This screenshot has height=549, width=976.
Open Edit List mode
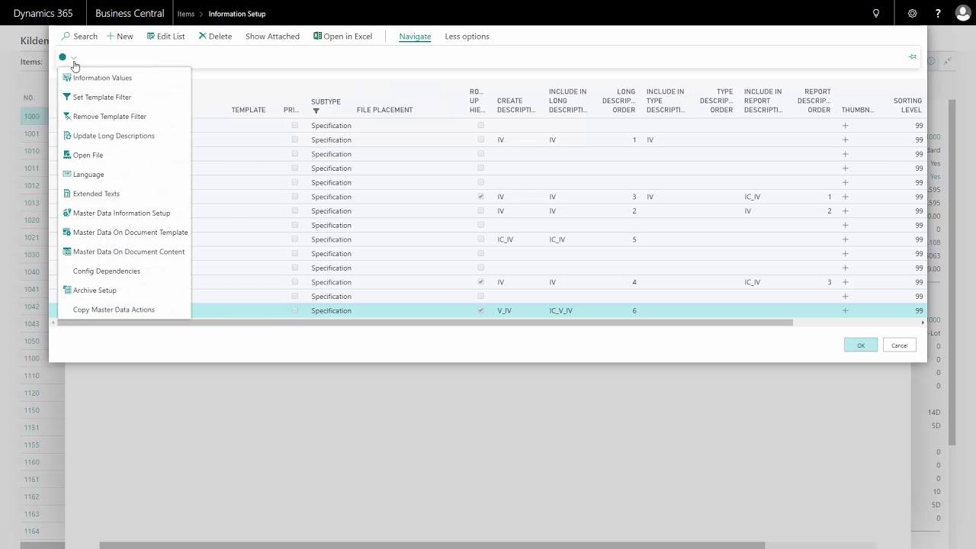pos(165,37)
